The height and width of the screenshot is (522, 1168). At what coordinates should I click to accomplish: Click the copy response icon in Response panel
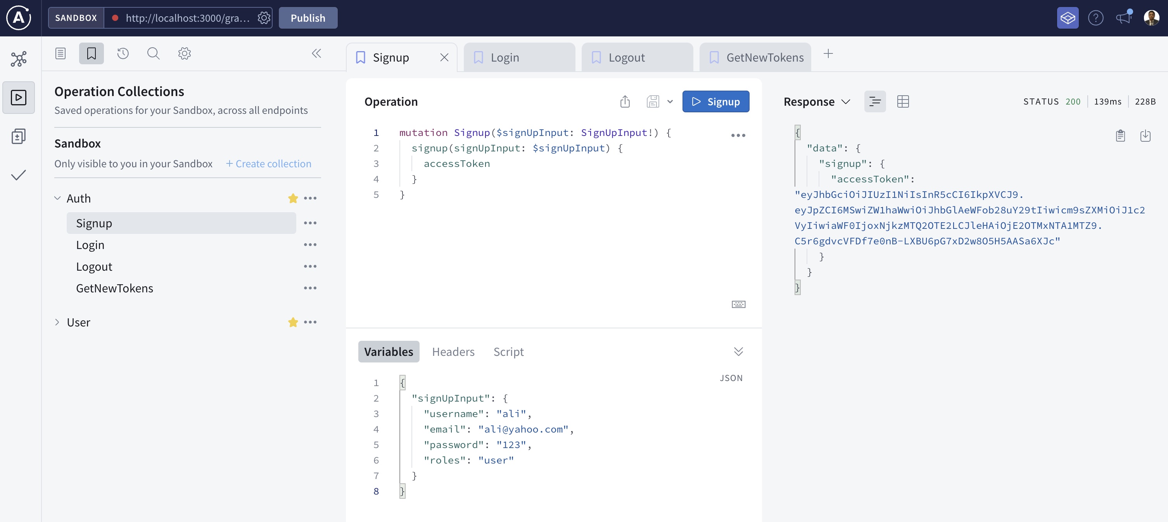1120,135
